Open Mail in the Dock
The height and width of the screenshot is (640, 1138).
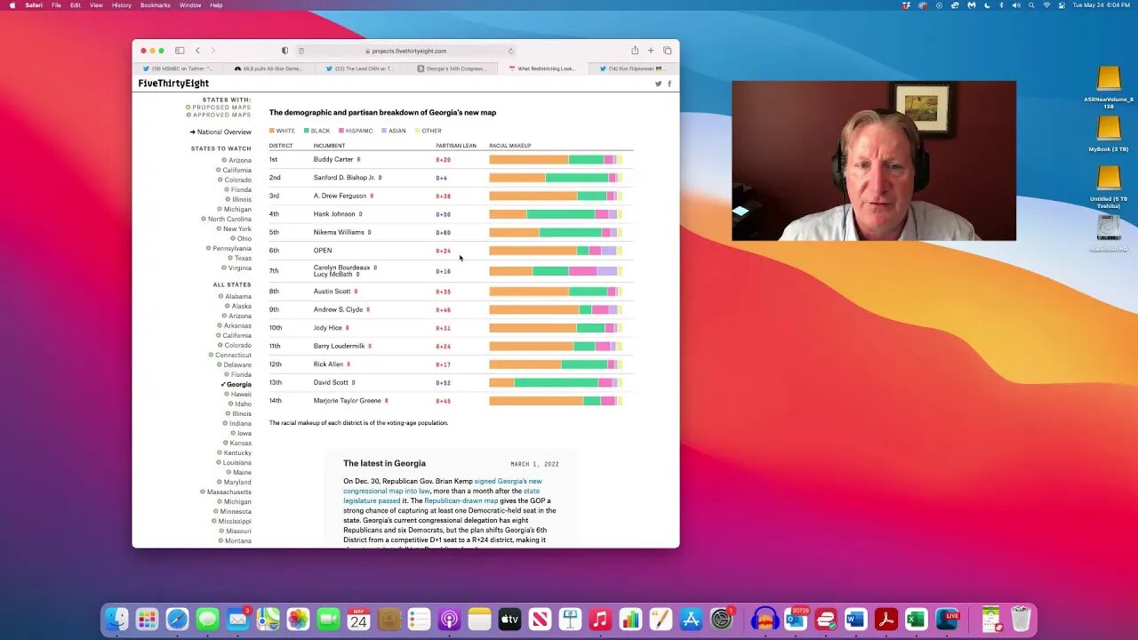[x=237, y=619]
